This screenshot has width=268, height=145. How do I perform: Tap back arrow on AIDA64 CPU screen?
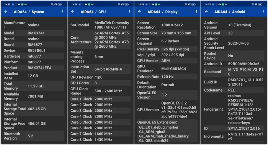[x=73, y=12]
